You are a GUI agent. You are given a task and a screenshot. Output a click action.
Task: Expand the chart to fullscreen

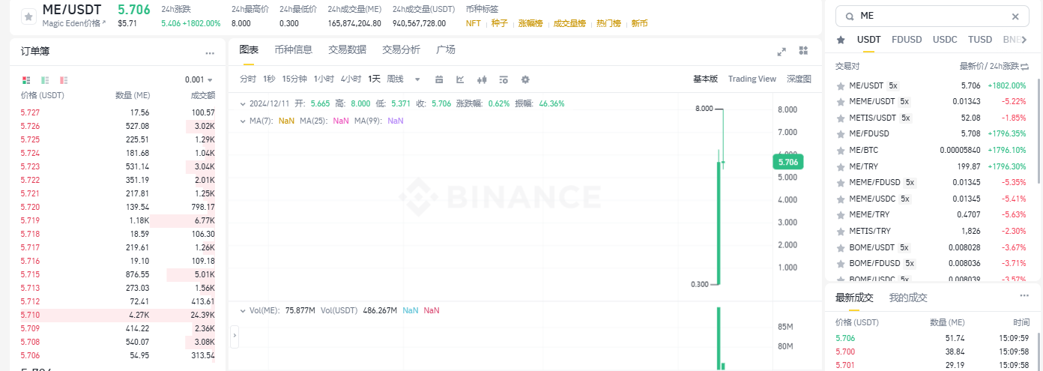(782, 51)
